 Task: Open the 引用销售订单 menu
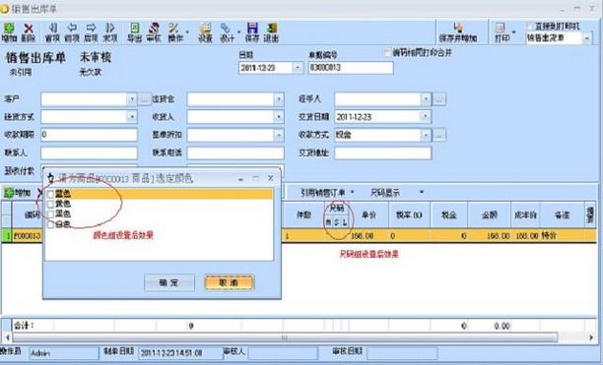point(327,192)
